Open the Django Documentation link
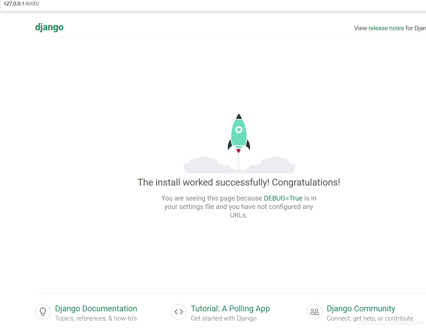Screen dimensions: 426x329 coord(96,309)
